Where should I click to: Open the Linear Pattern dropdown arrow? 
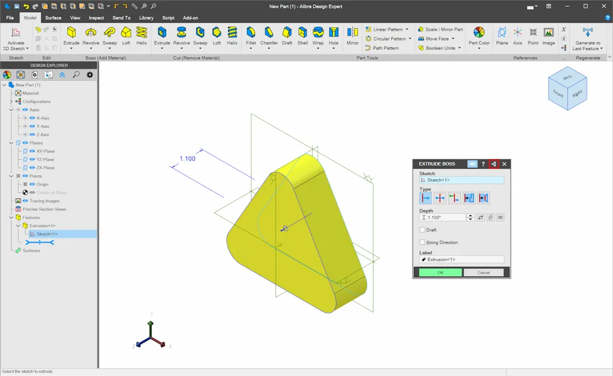[407, 29]
